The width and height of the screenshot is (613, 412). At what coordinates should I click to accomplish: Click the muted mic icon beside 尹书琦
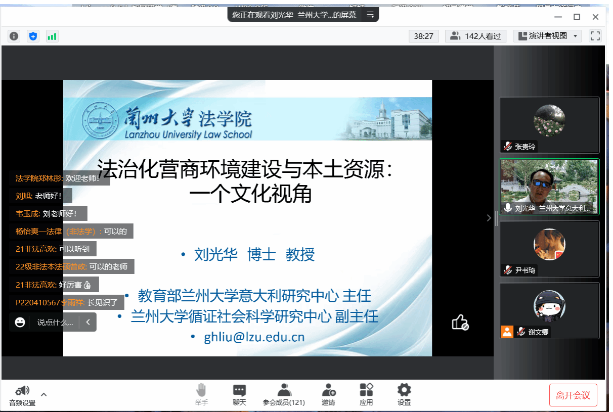pos(508,270)
